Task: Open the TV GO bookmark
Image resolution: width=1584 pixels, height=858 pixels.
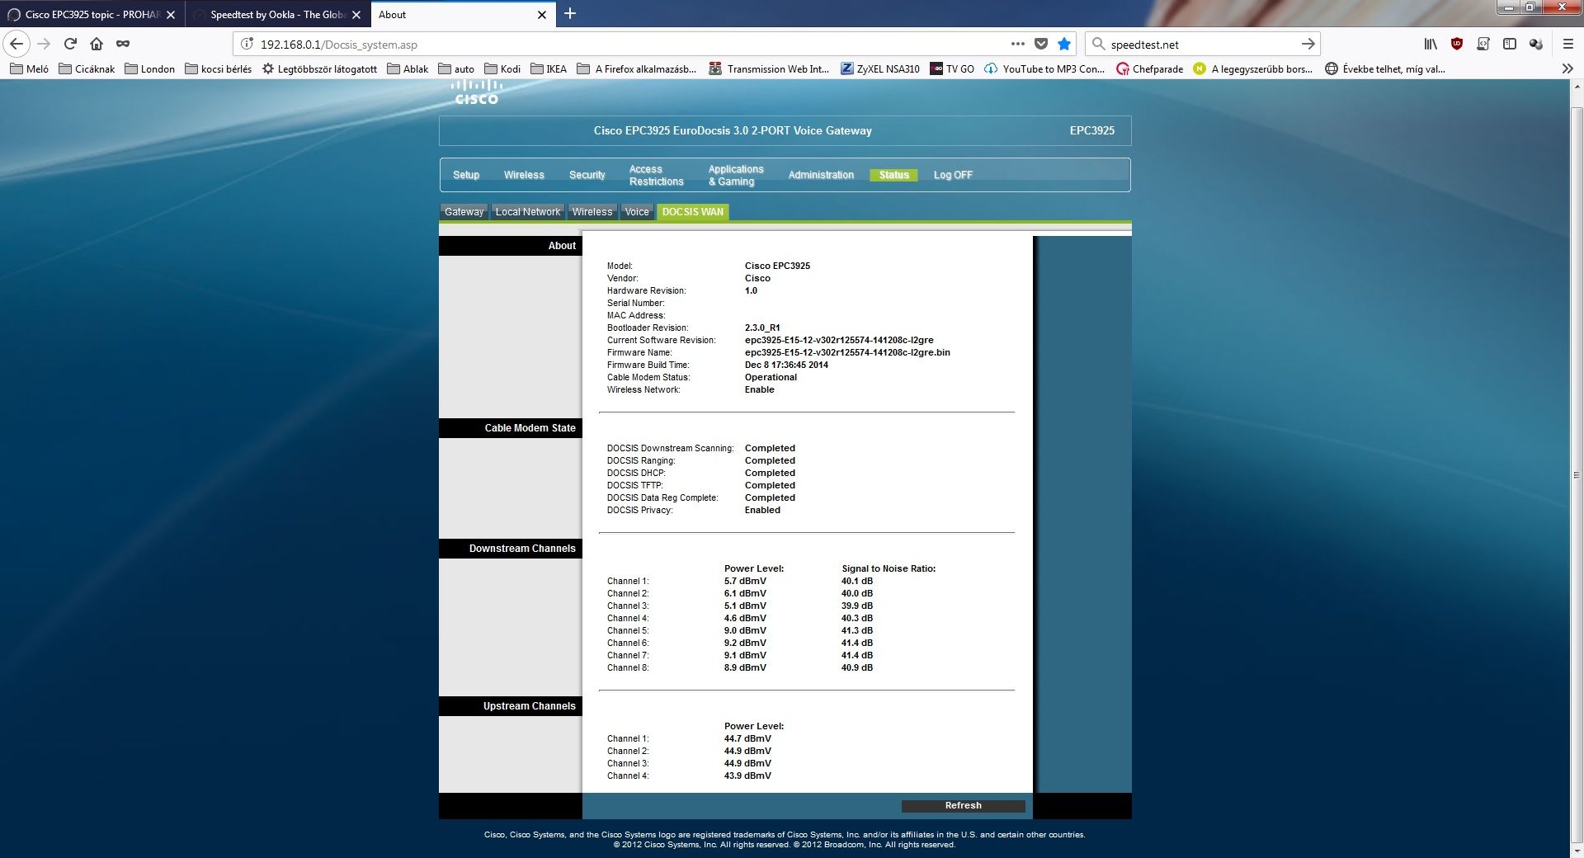Action: click(952, 69)
